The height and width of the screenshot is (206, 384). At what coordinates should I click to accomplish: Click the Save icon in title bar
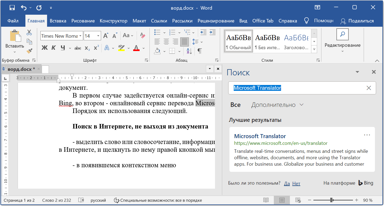point(12,8)
